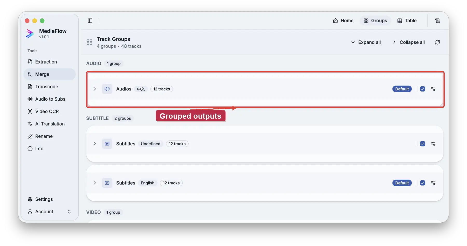Open Settings in sidebar
This screenshot has width=467, height=246.
(50, 199)
